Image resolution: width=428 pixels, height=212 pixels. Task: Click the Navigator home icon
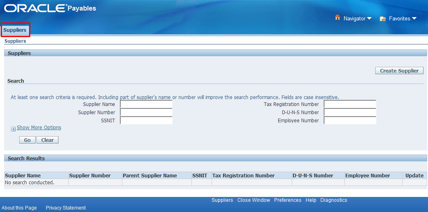click(x=338, y=18)
